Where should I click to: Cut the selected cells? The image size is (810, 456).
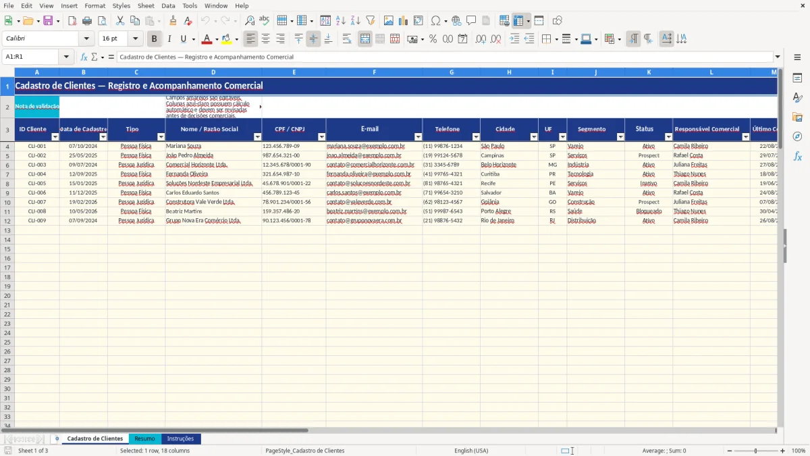click(120, 21)
